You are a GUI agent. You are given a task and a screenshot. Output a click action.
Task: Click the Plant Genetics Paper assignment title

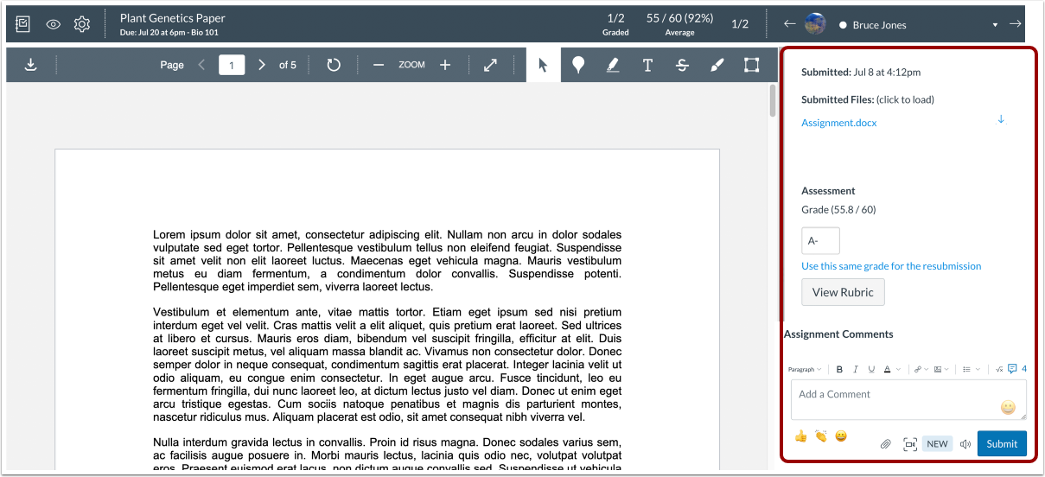[173, 18]
